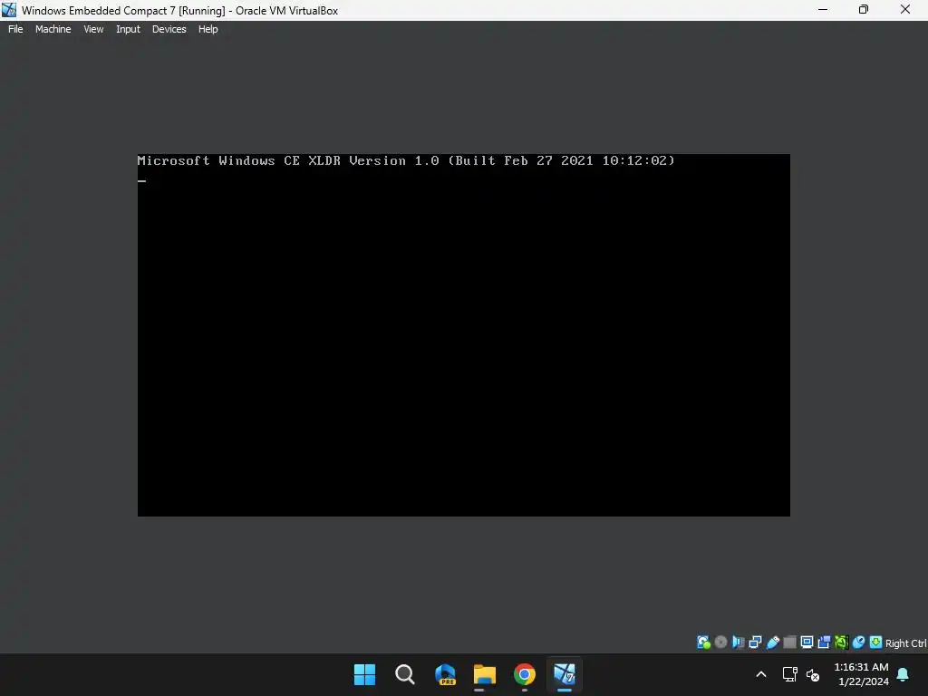Open the File menu
The width and height of the screenshot is (928, 696).
(x=15, y=29)
